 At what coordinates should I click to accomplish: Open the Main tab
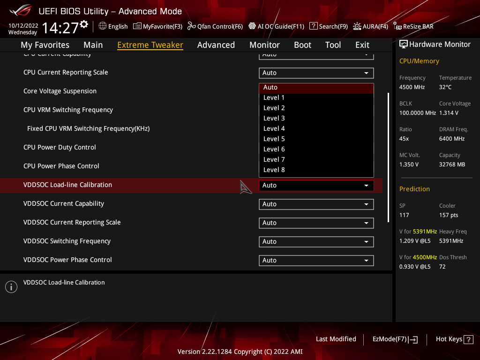pos(93,45)
